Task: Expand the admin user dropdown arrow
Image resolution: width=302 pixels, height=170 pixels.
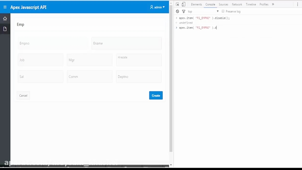Action: (164, 7)
